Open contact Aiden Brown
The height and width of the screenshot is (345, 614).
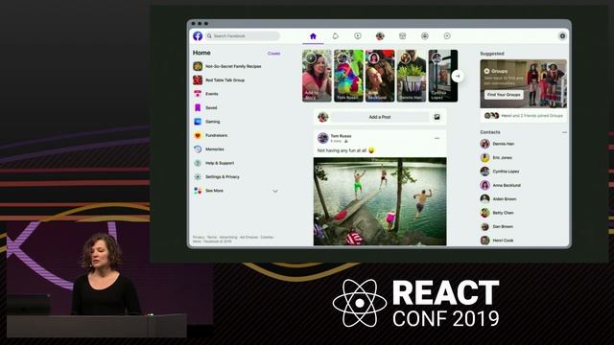505,199
